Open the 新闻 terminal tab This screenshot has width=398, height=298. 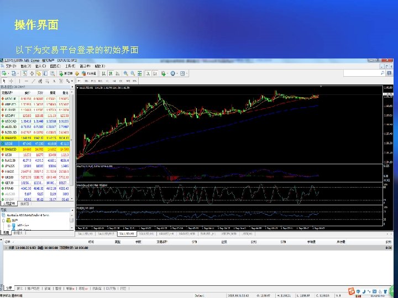(x=48, y=289)
